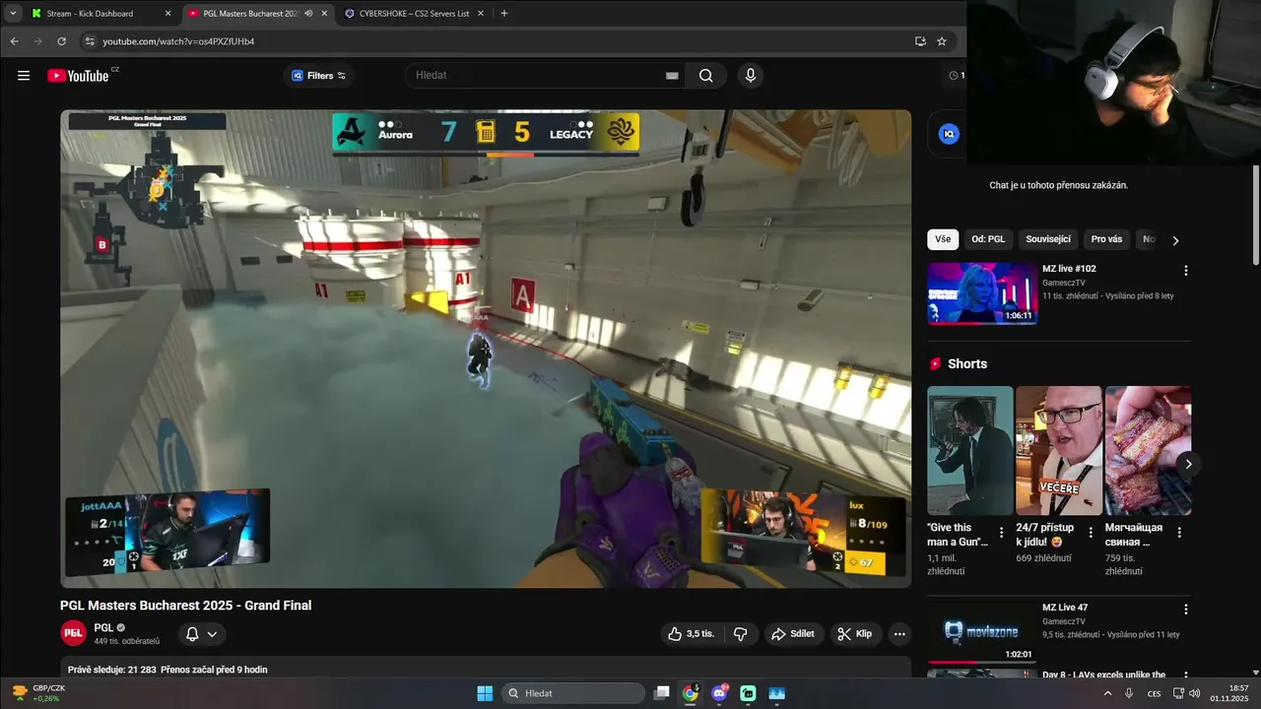Go to YouTube home via logo
Viewport: 1261px width, 709px height.
tap(78, 76)
